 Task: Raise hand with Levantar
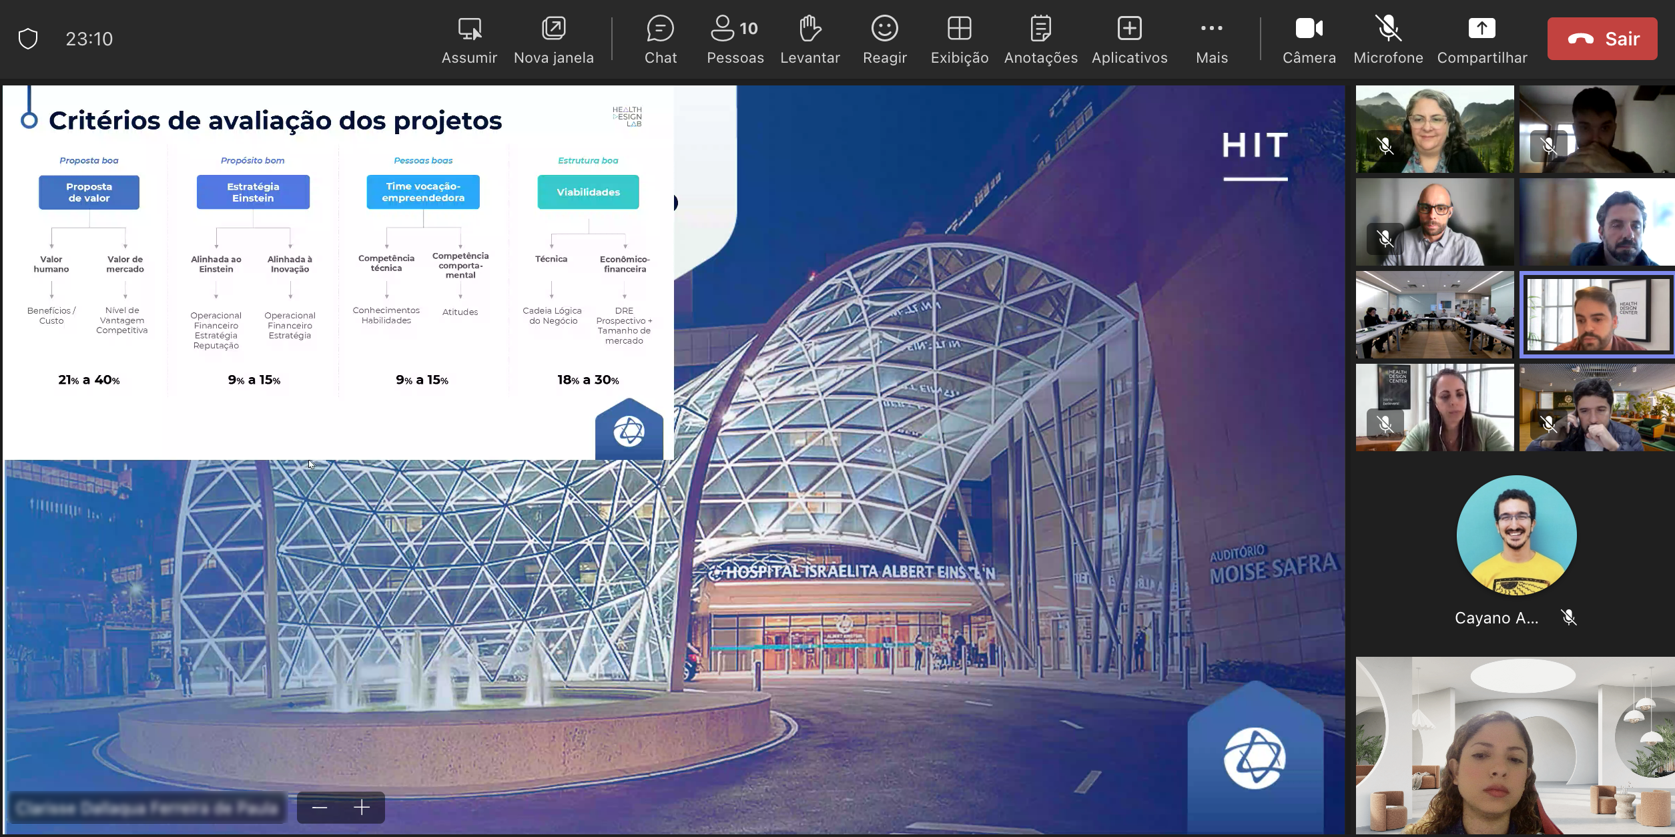(x=810, y=40)
